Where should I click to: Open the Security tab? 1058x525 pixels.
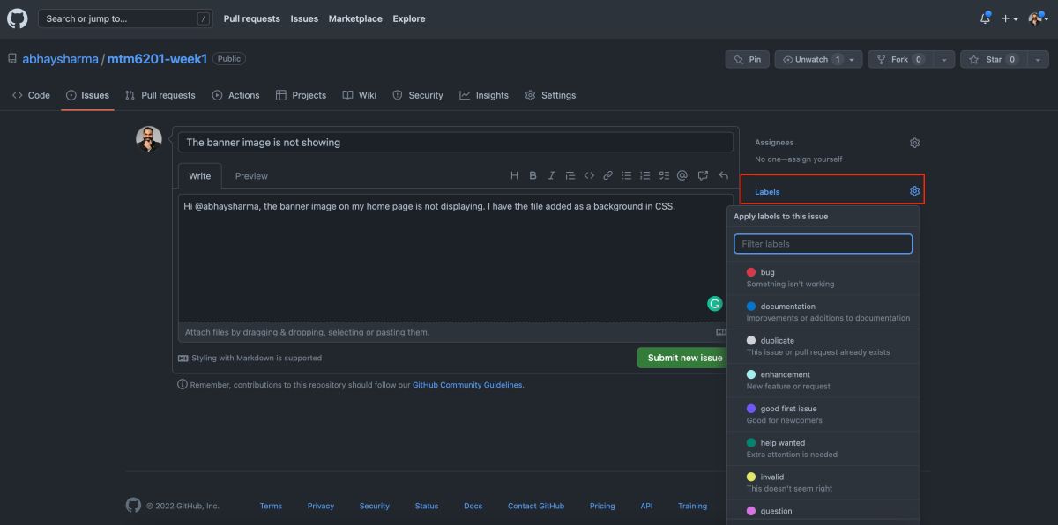[418, 95]
